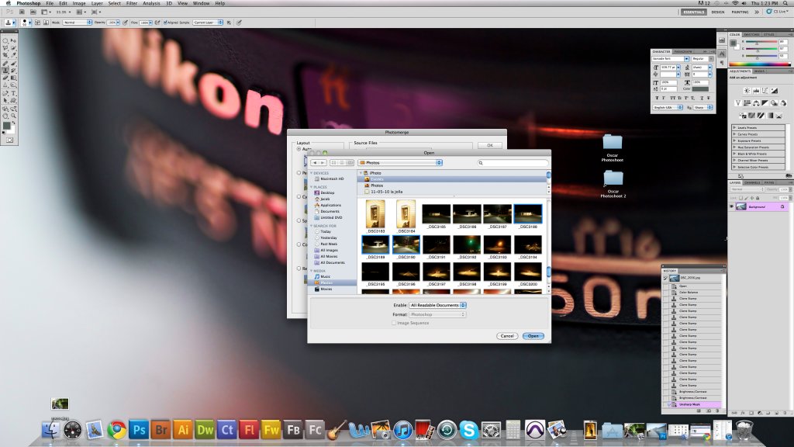Open the language dropdown in Character panel
The width and height of the screenshot is (794, 447).
(668, 107)
